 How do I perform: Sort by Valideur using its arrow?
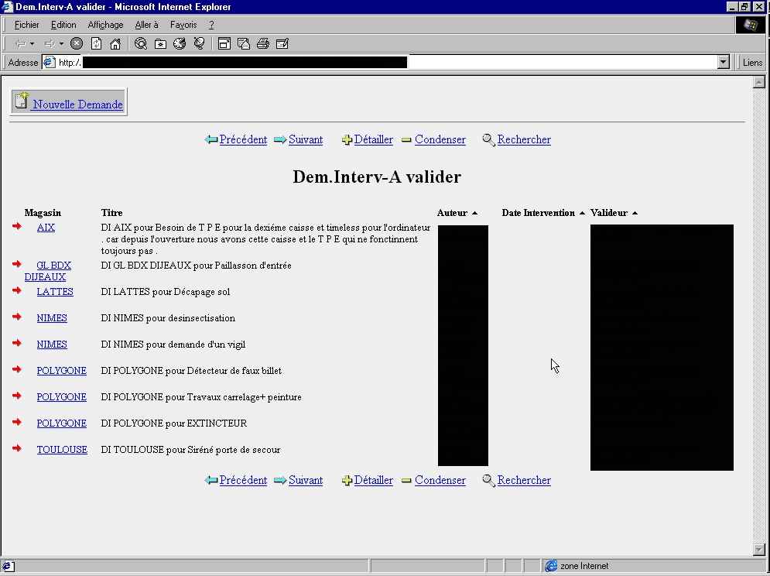635,214
